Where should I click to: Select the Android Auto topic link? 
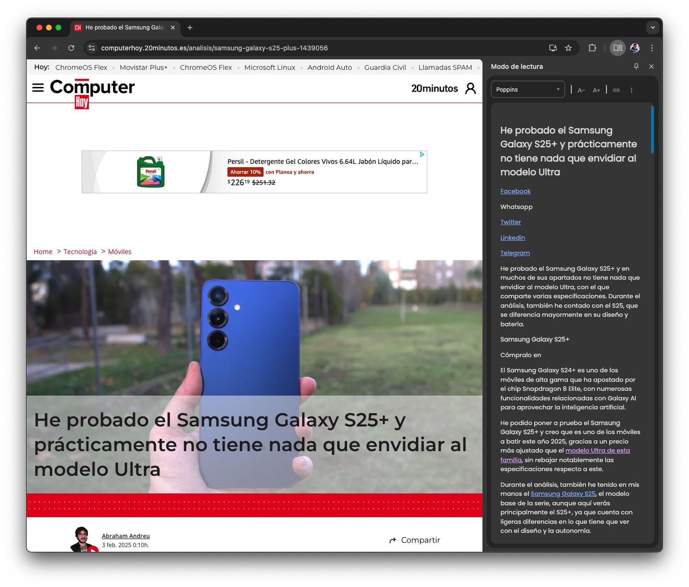pos(329,67)
